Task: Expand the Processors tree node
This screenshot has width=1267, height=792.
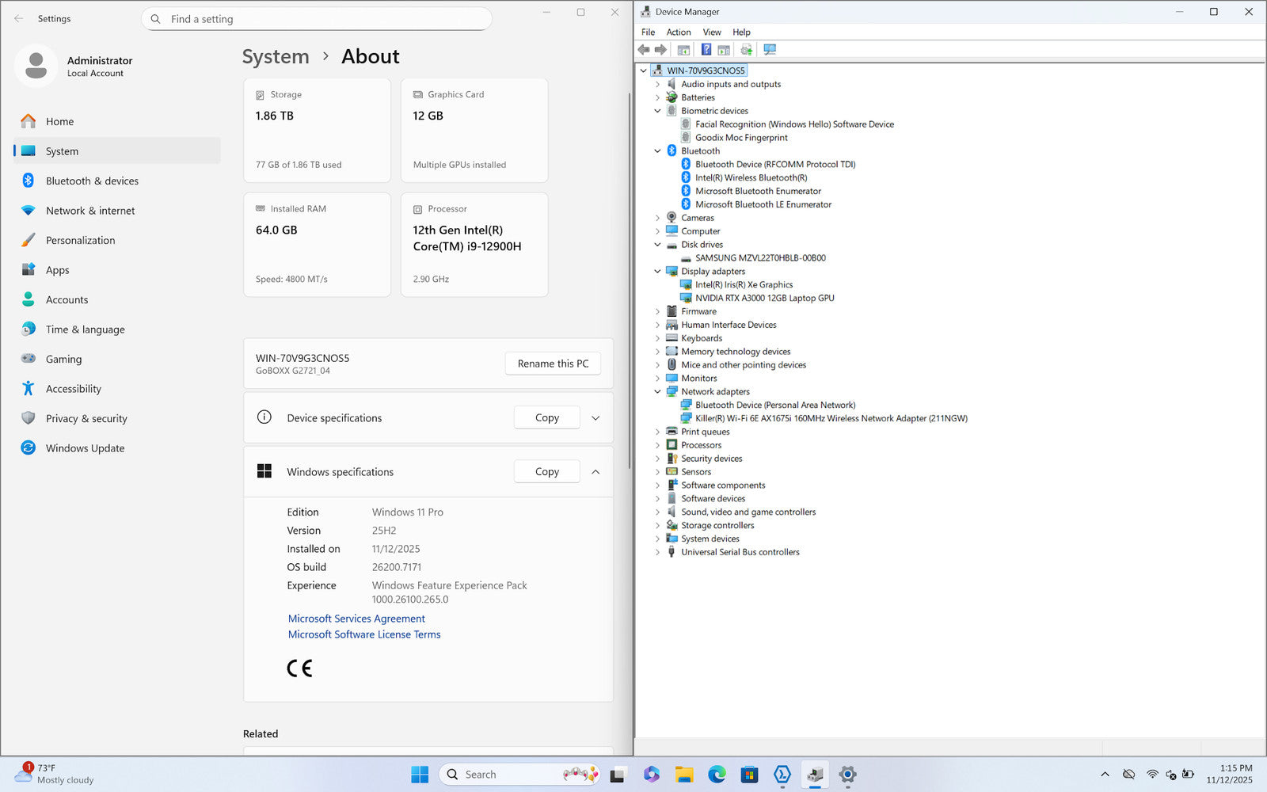Action: tap(657, 445)
